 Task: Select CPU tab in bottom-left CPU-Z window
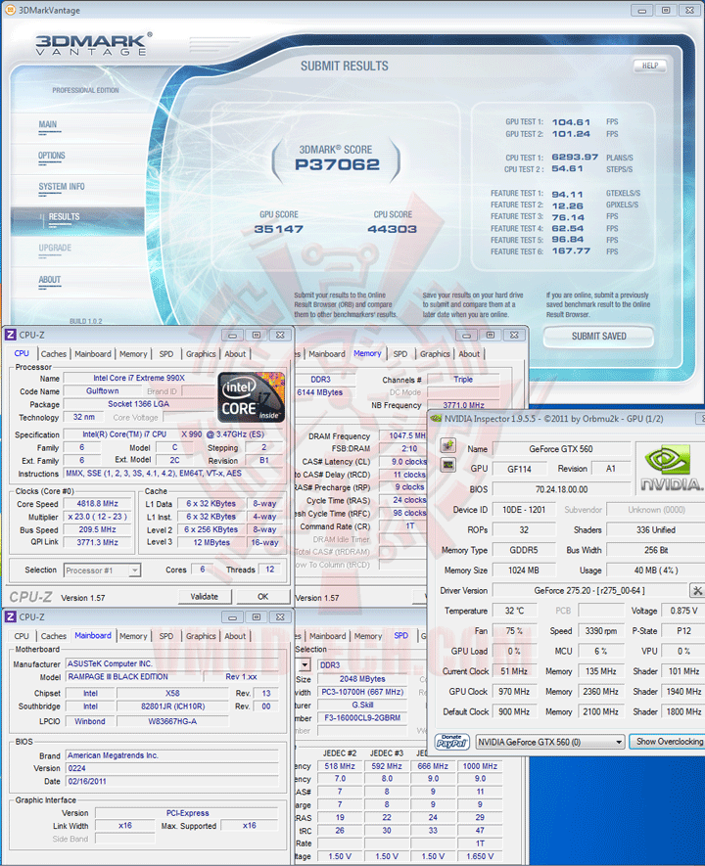click(x=22, y=636)
